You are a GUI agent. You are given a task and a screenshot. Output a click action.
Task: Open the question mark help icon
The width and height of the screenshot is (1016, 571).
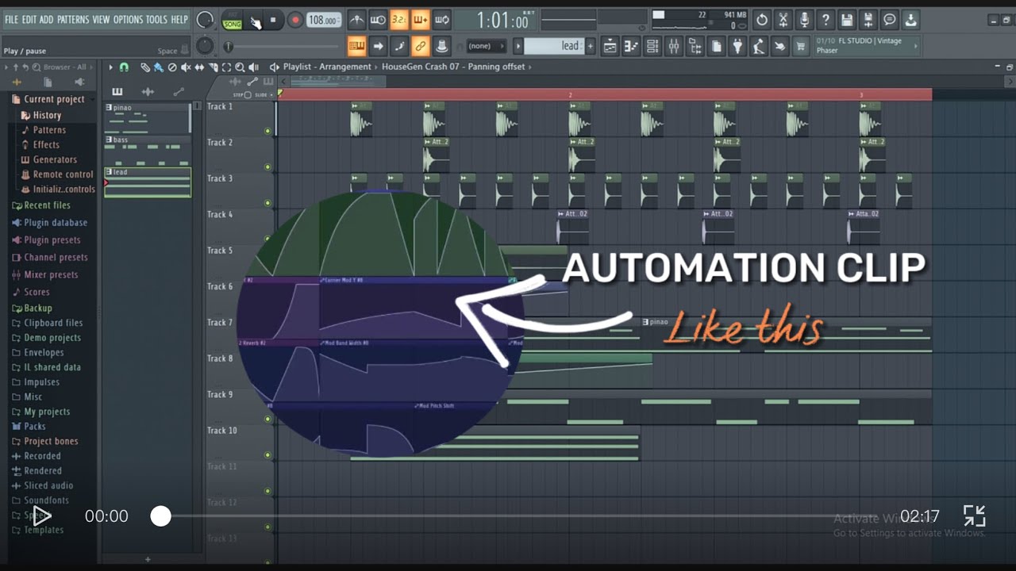pyautogui.click(x=826, y=20)
